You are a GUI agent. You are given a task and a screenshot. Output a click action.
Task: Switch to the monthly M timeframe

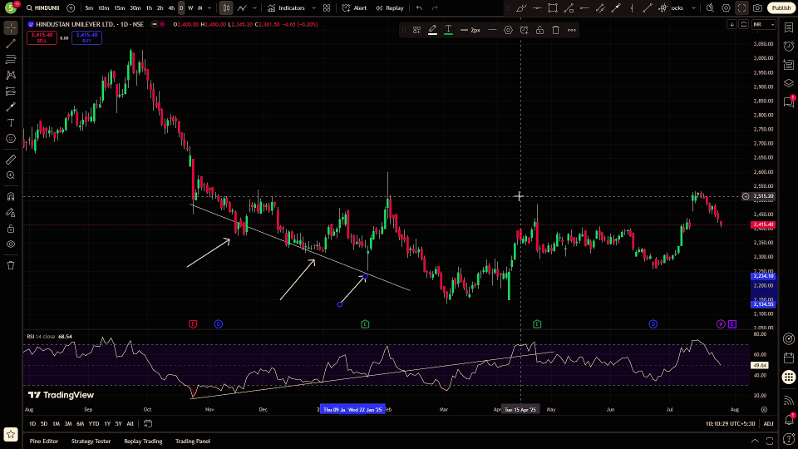point(200,8)
